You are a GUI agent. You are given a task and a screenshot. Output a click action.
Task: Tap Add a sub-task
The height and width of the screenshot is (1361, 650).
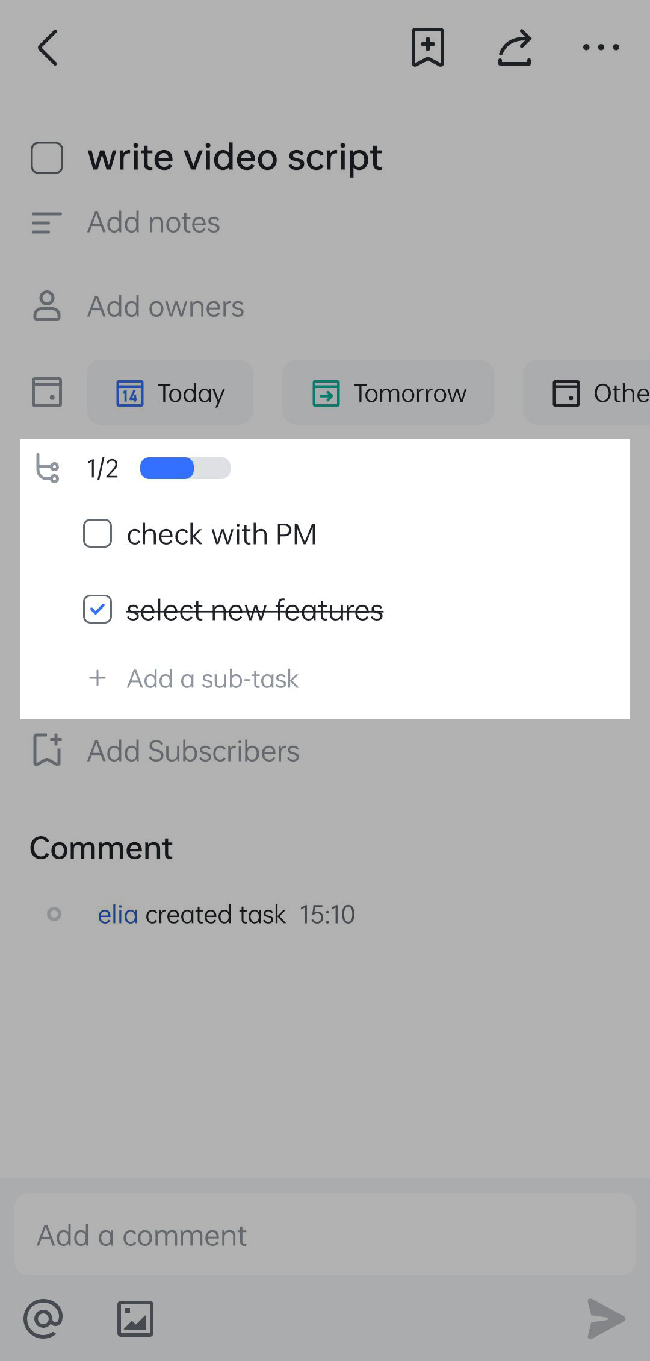[x=212, y=678]
